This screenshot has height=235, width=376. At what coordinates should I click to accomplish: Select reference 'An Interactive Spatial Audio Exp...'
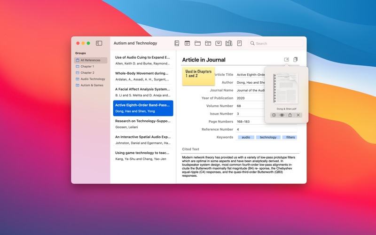tap(143, 140)
